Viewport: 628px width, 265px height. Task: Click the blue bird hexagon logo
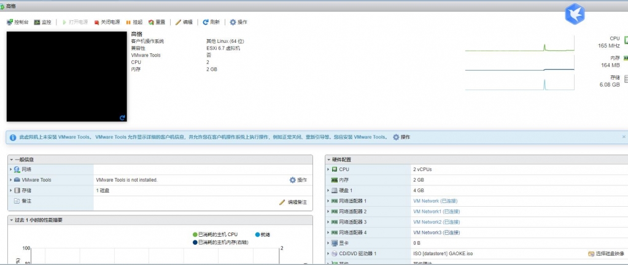click(x=575, y=14)
